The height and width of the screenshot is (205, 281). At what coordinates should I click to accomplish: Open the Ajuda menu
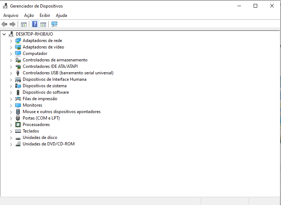click(x=61, y=15)
